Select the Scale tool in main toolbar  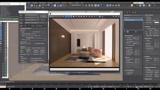(x=37, y=5)
